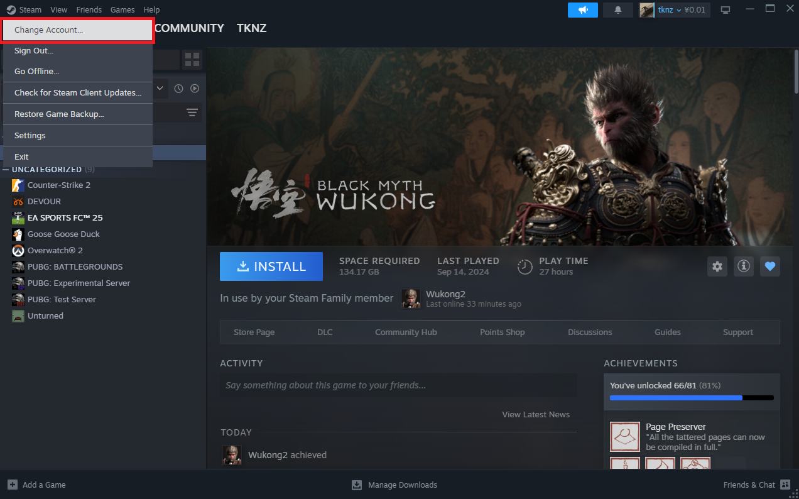The width and height of the screenshot is (799, 499).
Task: Select Settings from the Steam menu
Action: tap(30, 135)
